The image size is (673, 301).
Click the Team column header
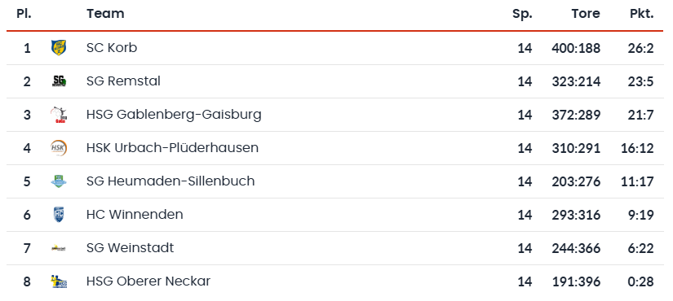tap(105, 14)
